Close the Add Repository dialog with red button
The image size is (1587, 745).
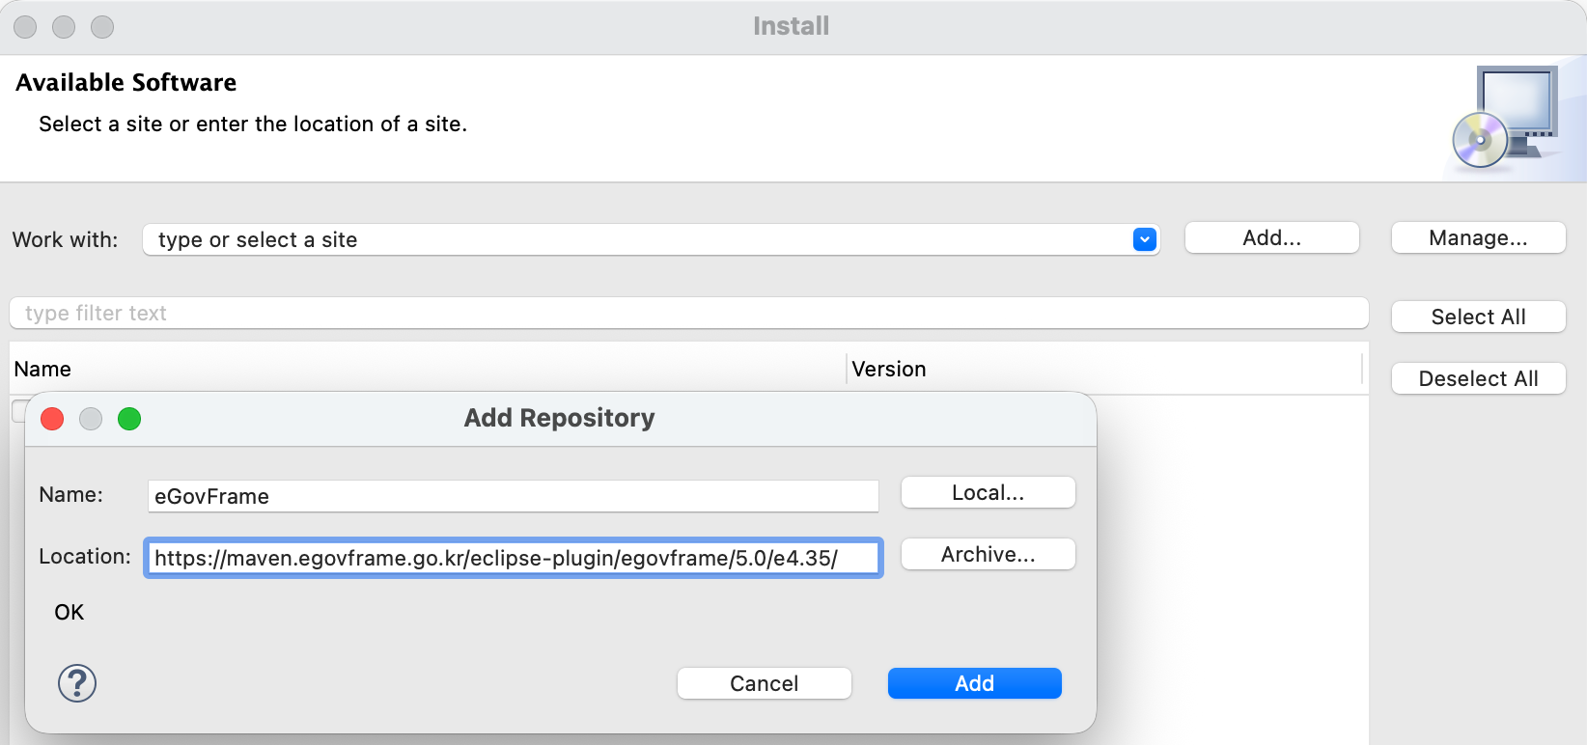tap(52, 418)
